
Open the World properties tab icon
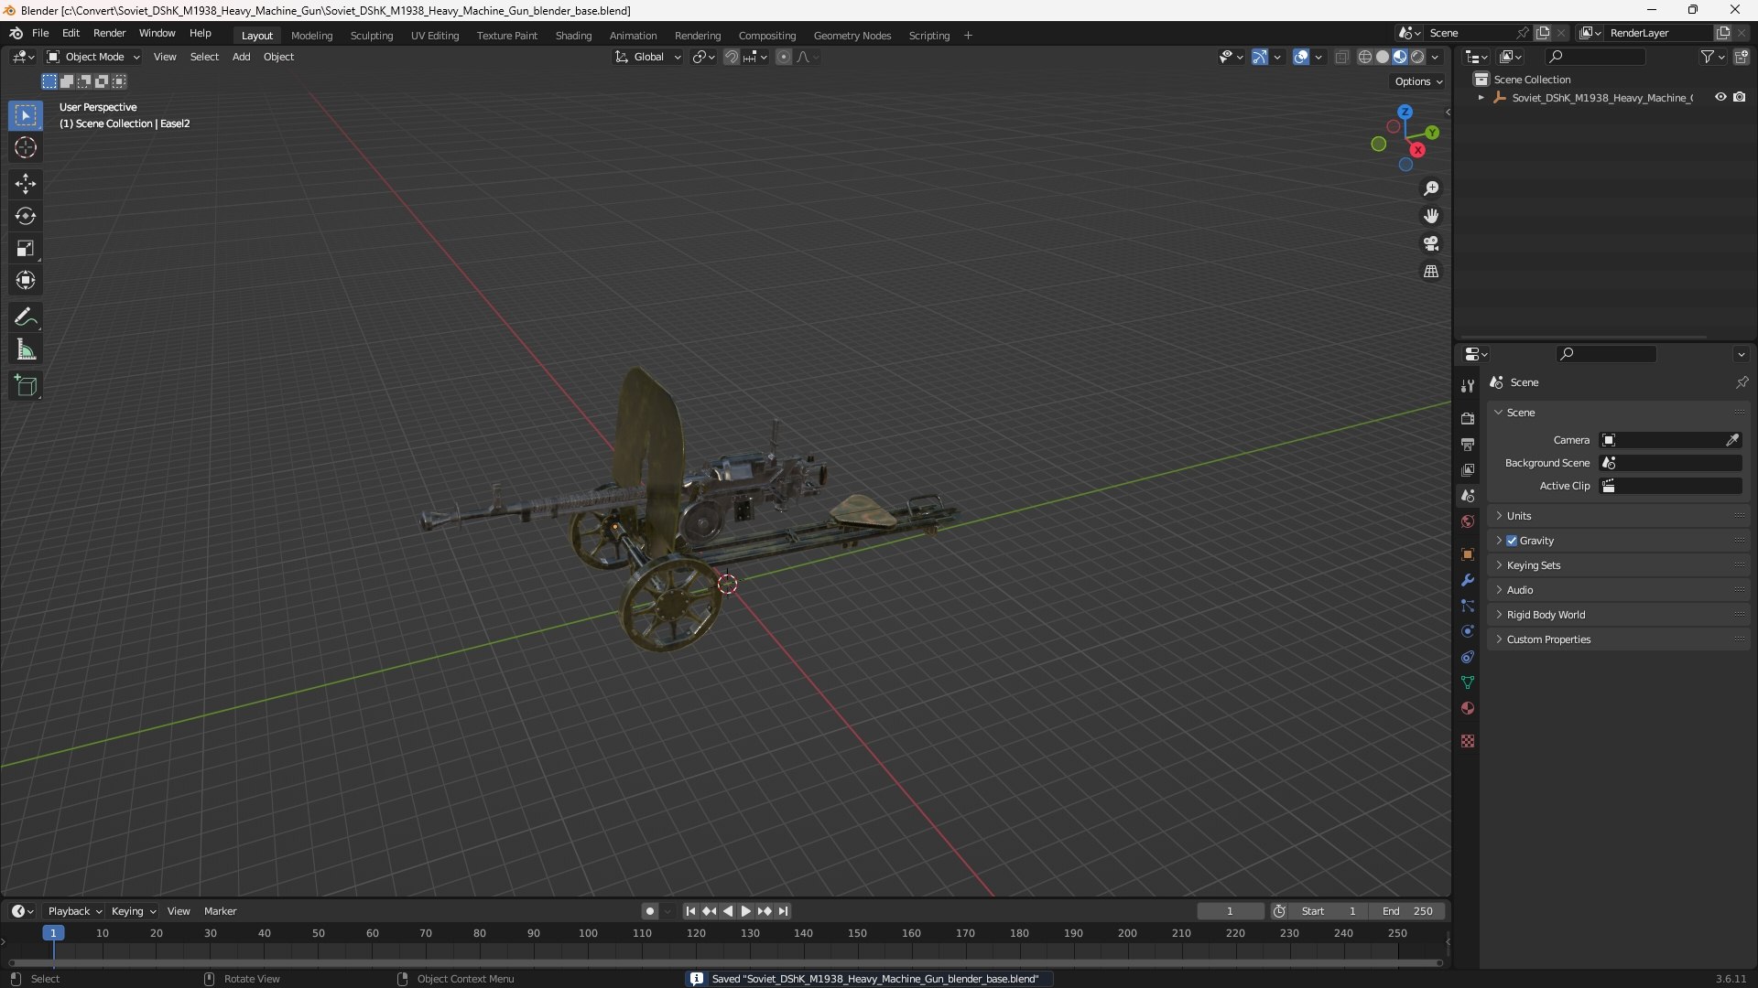1468,521
